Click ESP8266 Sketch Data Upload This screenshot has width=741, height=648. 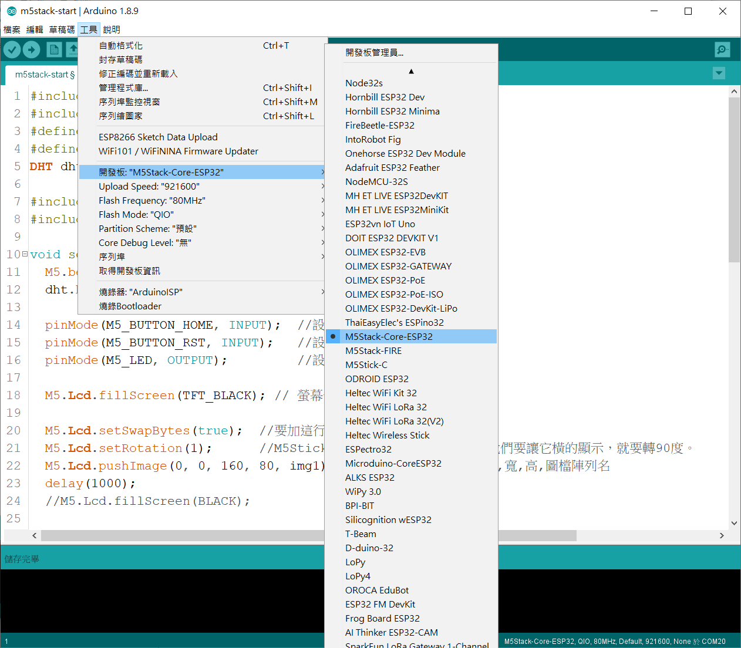[x=202, y=137]
